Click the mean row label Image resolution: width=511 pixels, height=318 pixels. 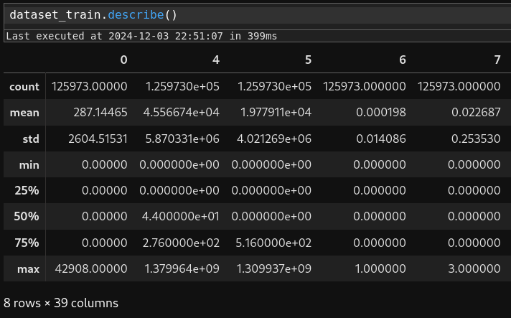(x=24, y=113)
